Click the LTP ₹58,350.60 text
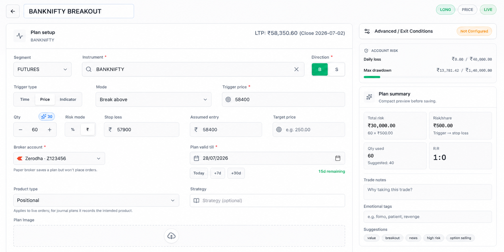 point(276,33)
